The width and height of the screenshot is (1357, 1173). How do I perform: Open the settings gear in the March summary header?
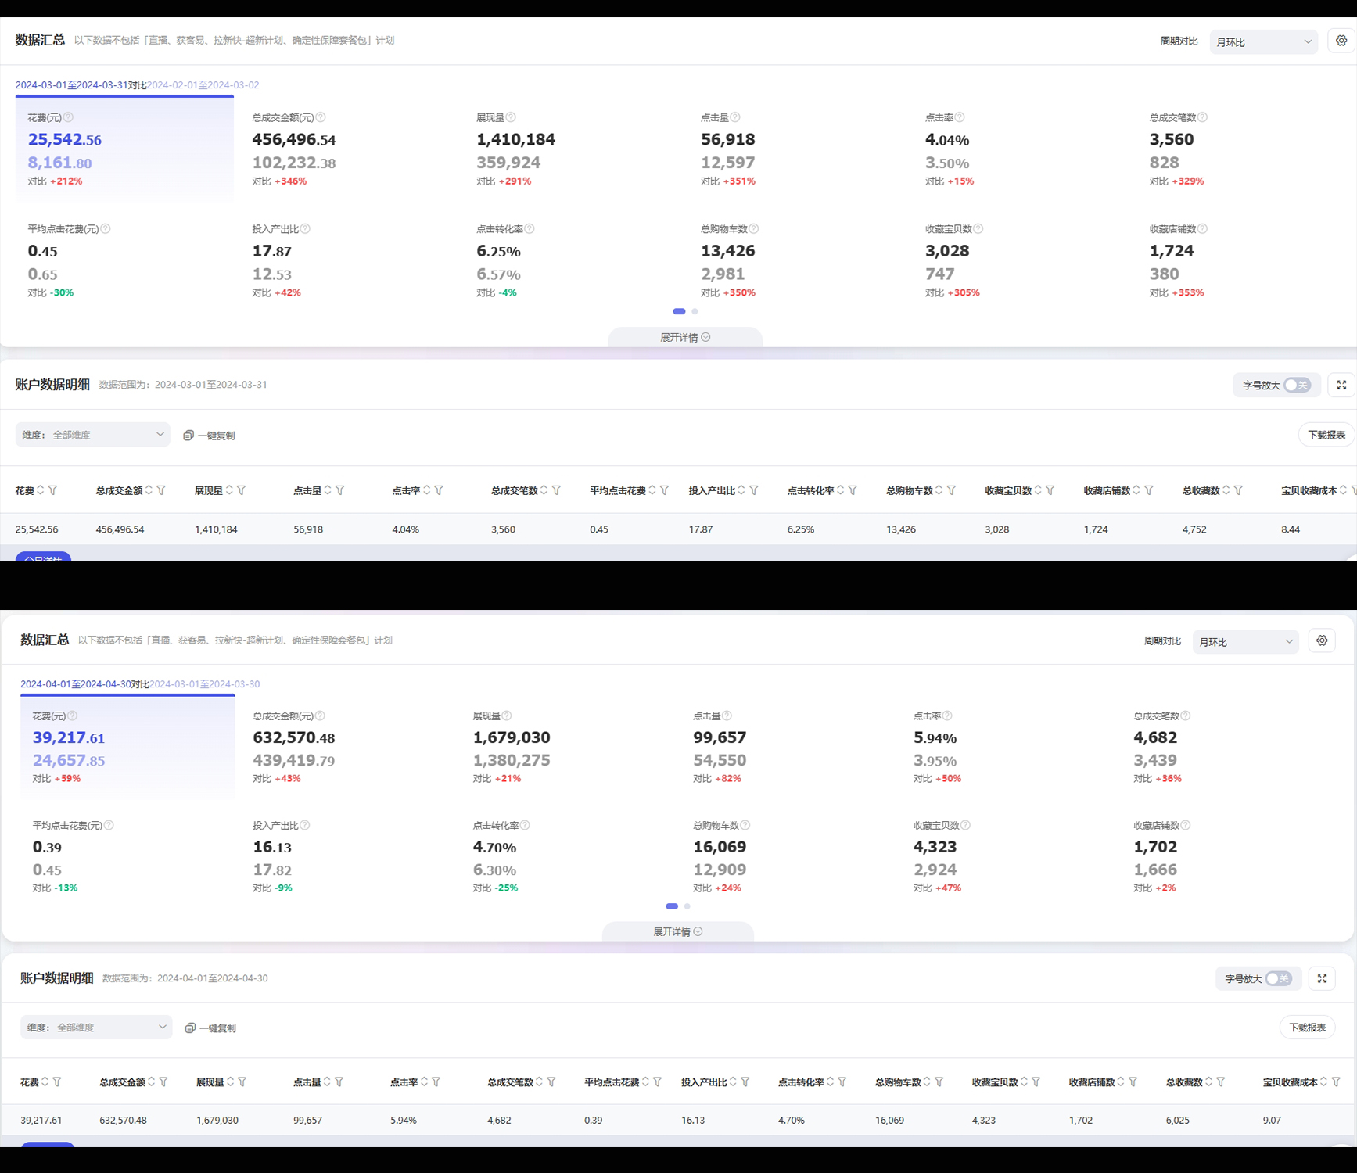[x=1341, y=41]
